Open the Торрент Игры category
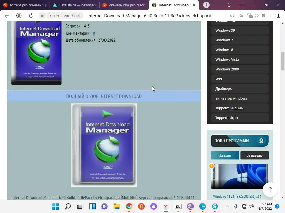The image size is (285, 213). (240, 118)
